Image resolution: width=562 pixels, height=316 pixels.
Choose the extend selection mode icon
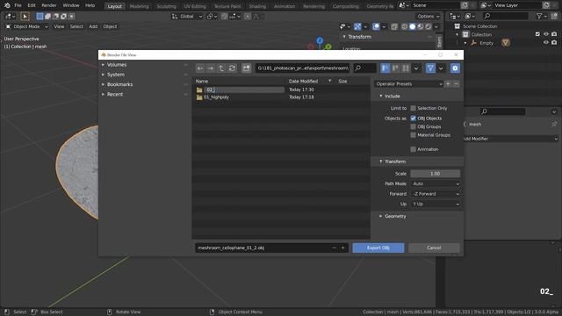point(47,17)
